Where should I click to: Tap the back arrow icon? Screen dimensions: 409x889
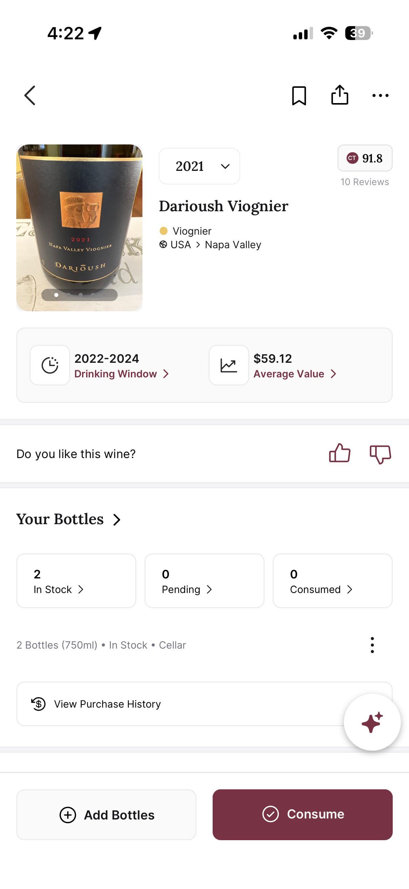30,95
